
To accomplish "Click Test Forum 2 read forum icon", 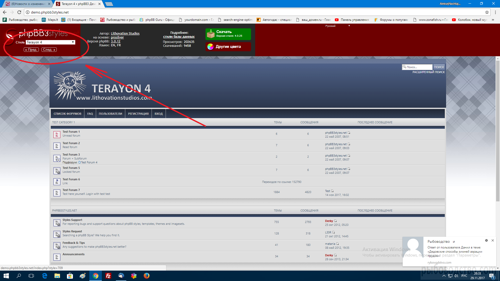I will click(x=57, y=146).
